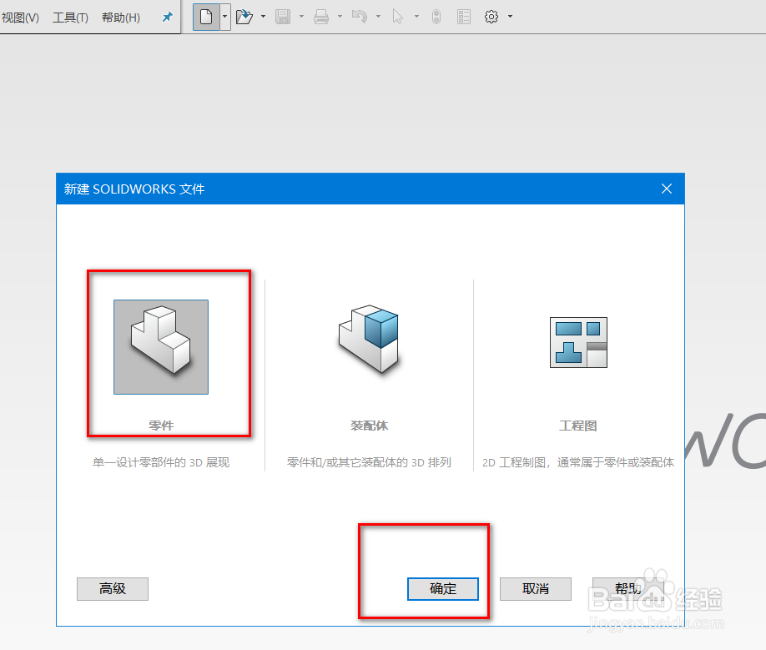This screenshot has width=766, height=650.
Task: Expand the Save options dropdown arrow
Action: pos(301,17)
